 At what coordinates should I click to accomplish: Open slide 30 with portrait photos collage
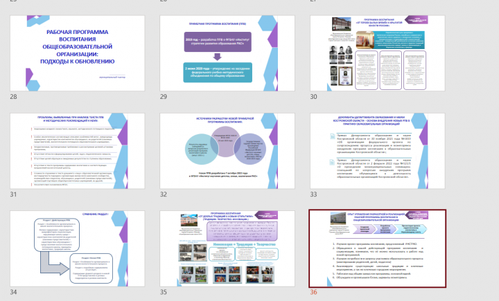pyautogui.click(x=378, y=53)
